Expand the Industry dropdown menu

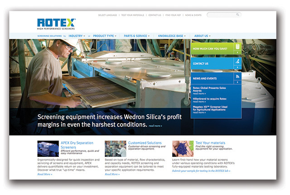pyautogui.click(x=77, y=35)
